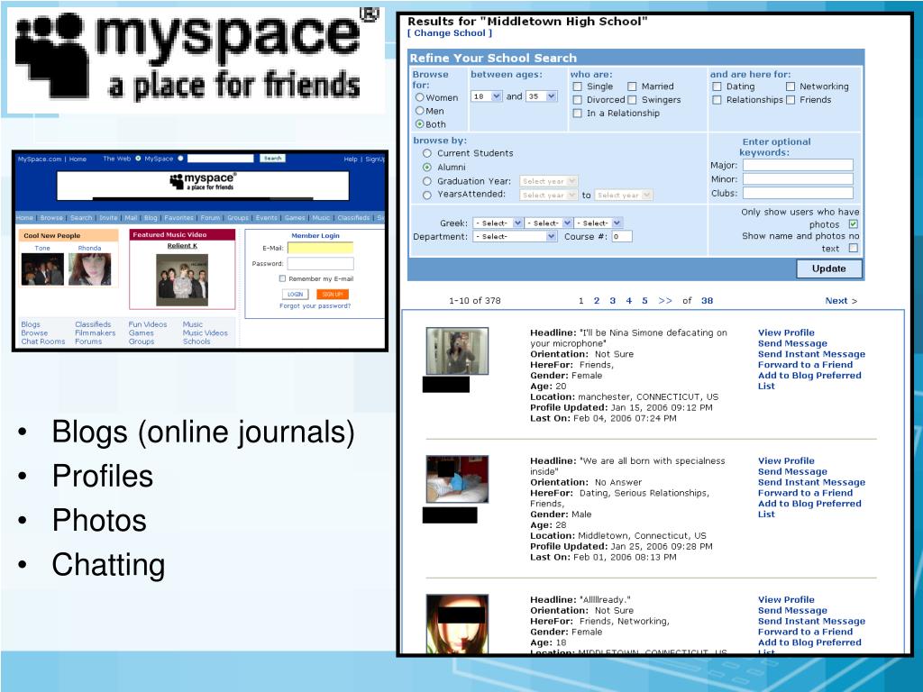Choose the YearsAttended radio option
Image resolution: width=923 pixels, height=692 pixels.
(427, 195)
